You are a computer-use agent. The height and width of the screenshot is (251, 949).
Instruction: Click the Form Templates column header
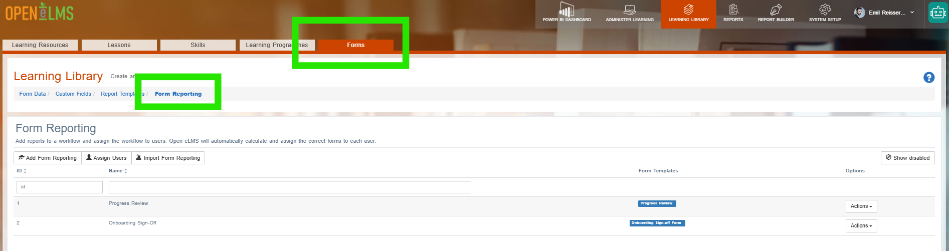(658, 171)
